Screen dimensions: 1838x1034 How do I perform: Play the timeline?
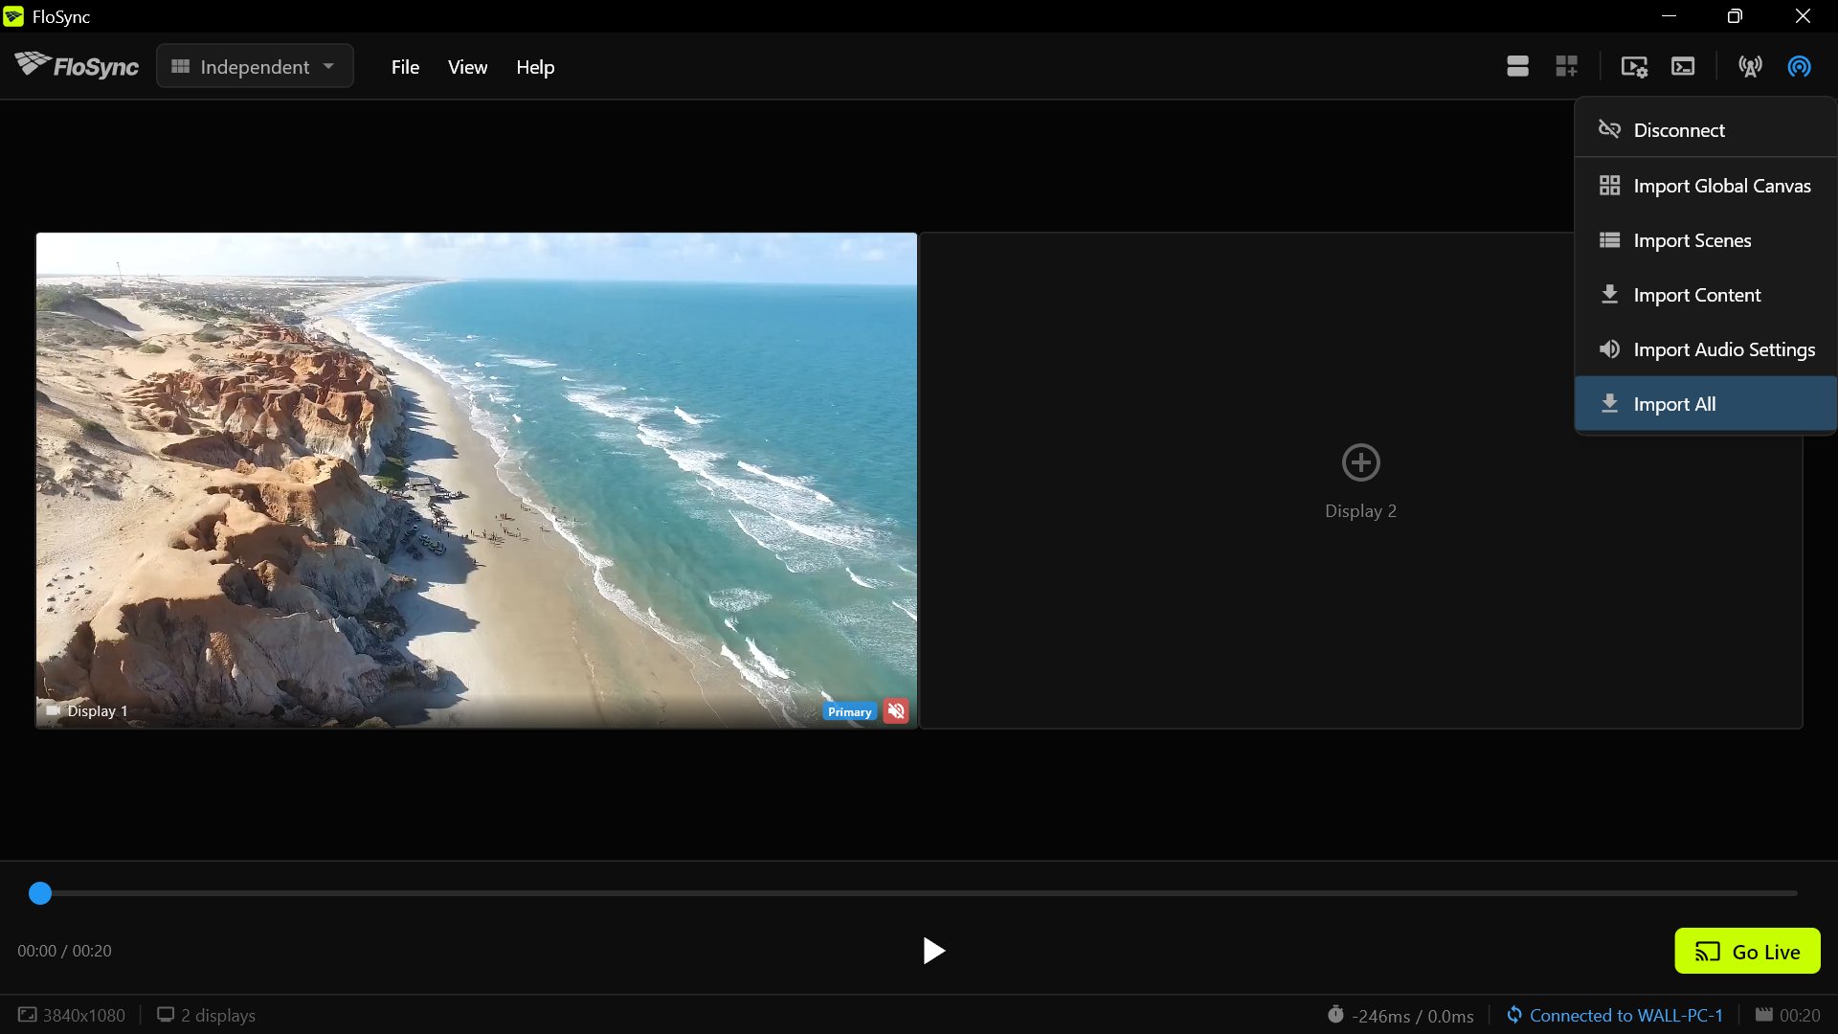(x=933, y=951)
